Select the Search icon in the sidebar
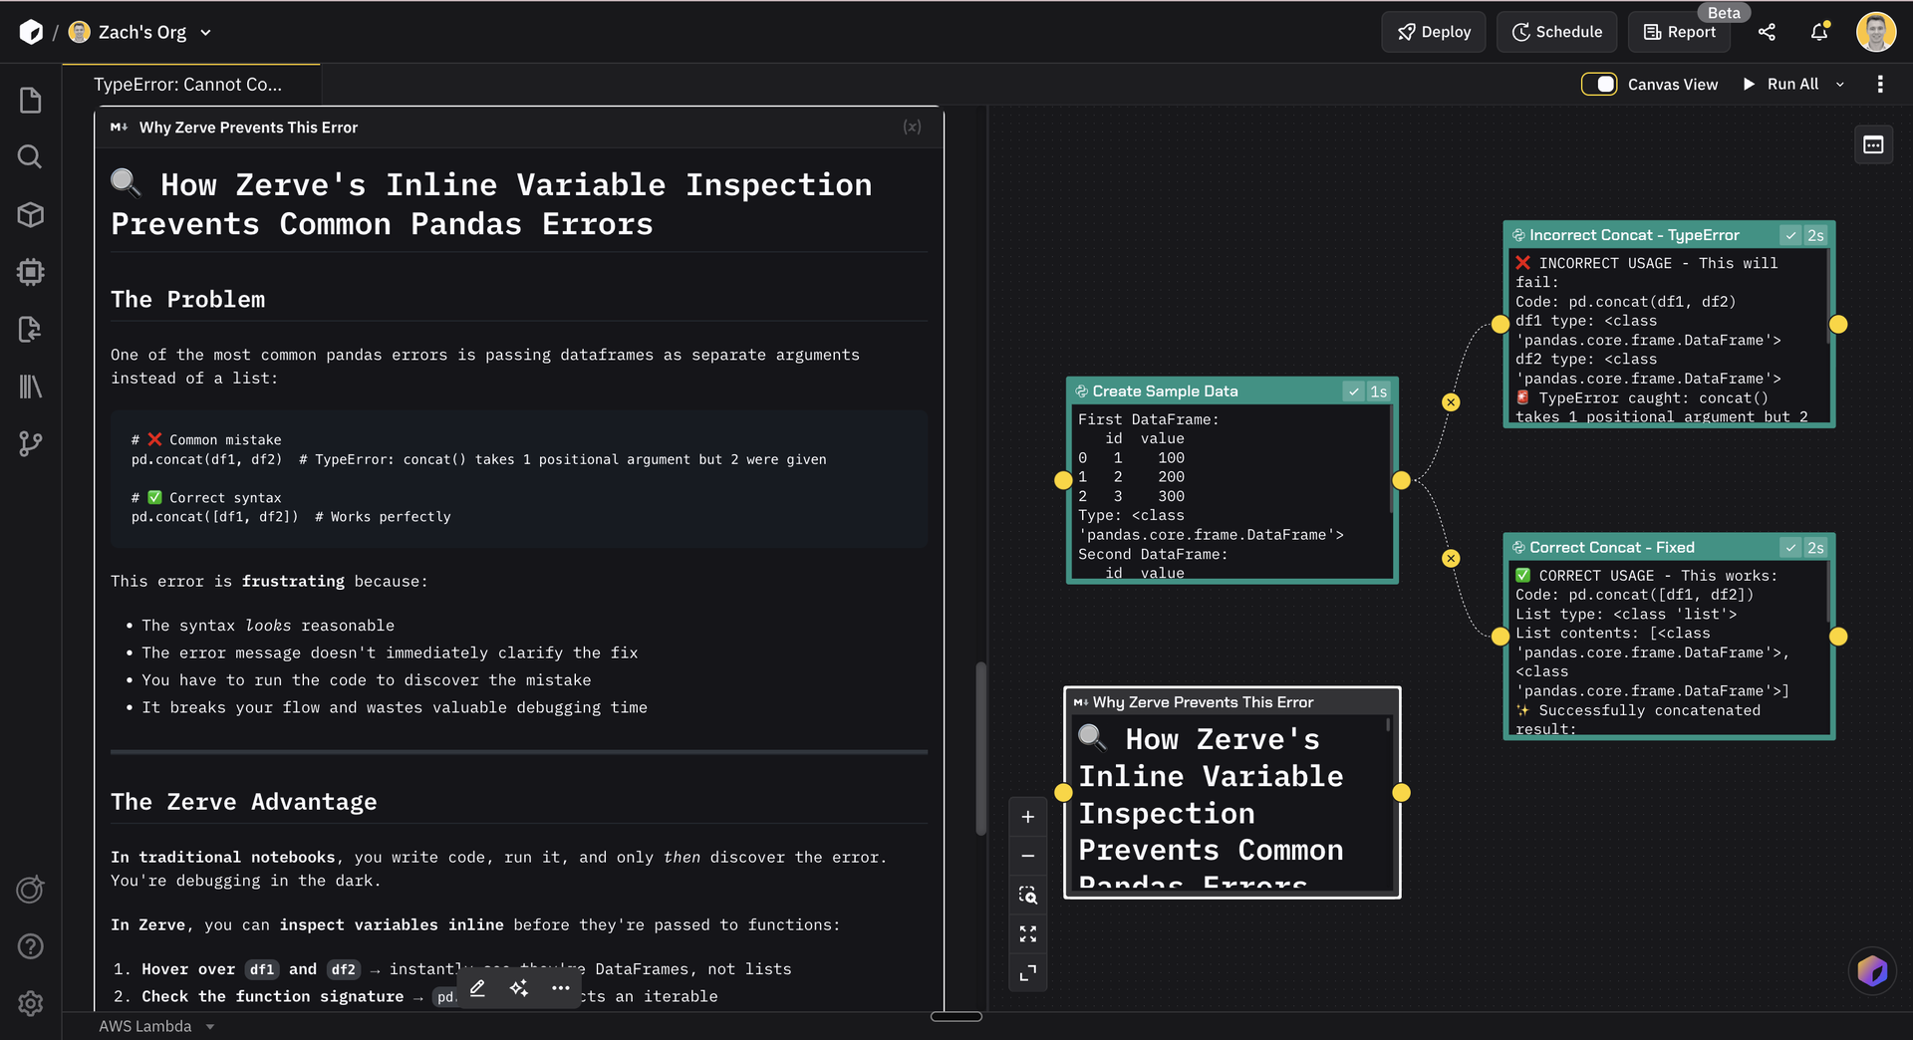1913x1040 pixels. (30, 156)
